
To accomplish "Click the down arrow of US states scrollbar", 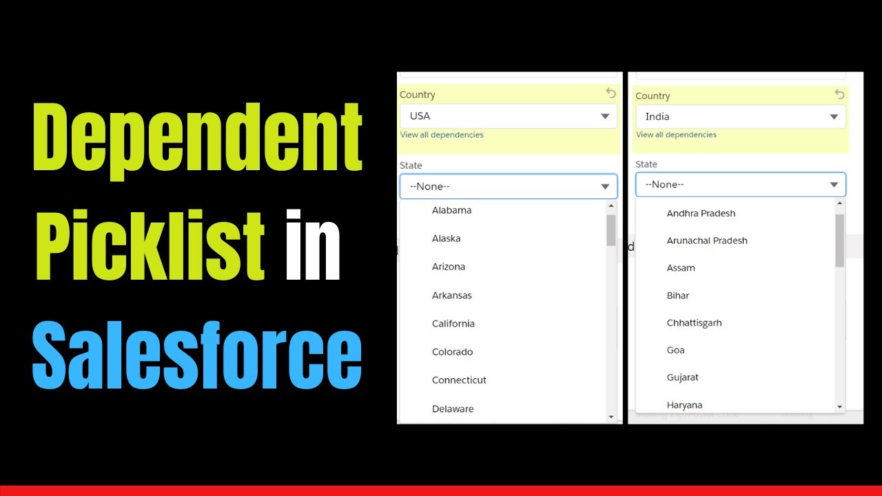I will coord(611,417).
